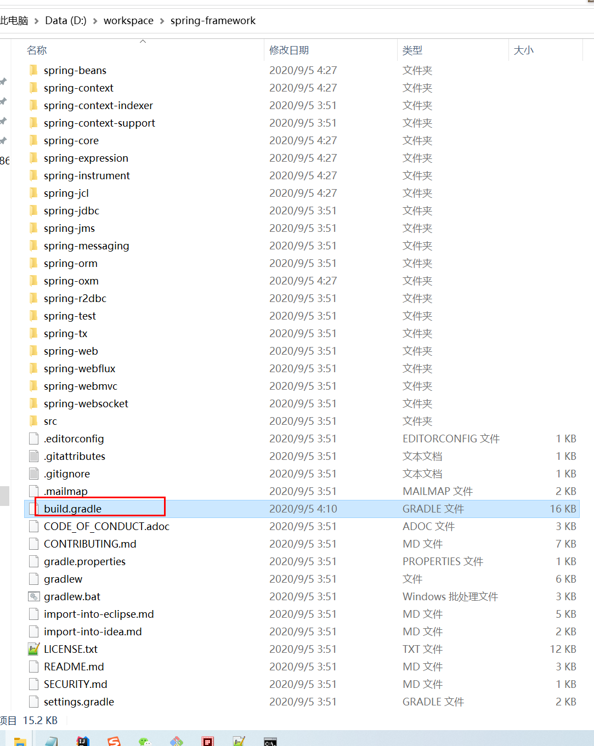Viewport: 594px width, 746px height.
Task: Open the command prompt taskbar icon
Action: click(x=270, y=742)
